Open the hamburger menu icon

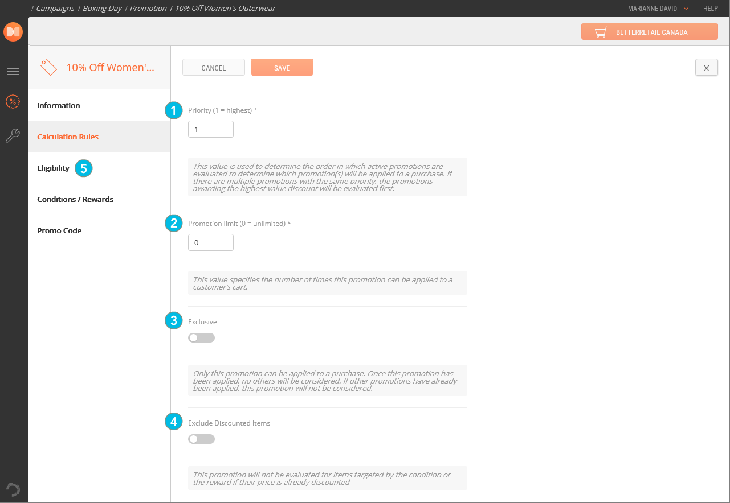tap(13, 72)
